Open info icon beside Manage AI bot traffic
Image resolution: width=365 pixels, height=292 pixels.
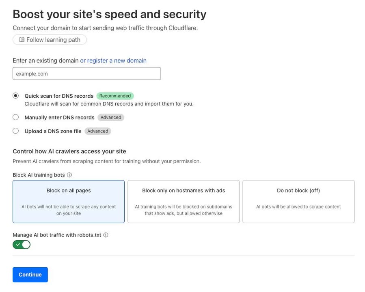coord(106,235)
